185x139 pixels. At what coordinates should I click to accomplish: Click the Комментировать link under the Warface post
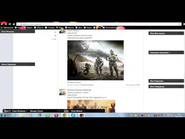[87, 85]
